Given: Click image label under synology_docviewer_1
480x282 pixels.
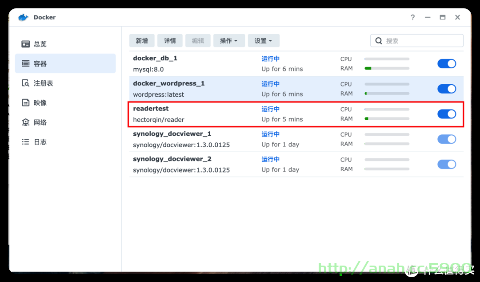Looking at the screenshot, I should [181, 145].
